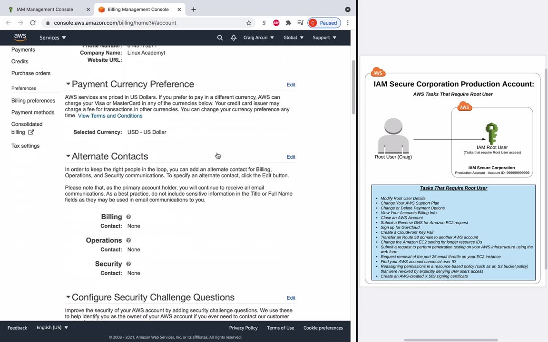The width and height of the screenshot is (548, 342).
Task: Open Tax settings in the sidebar
Action: click(x=25, y=146)
